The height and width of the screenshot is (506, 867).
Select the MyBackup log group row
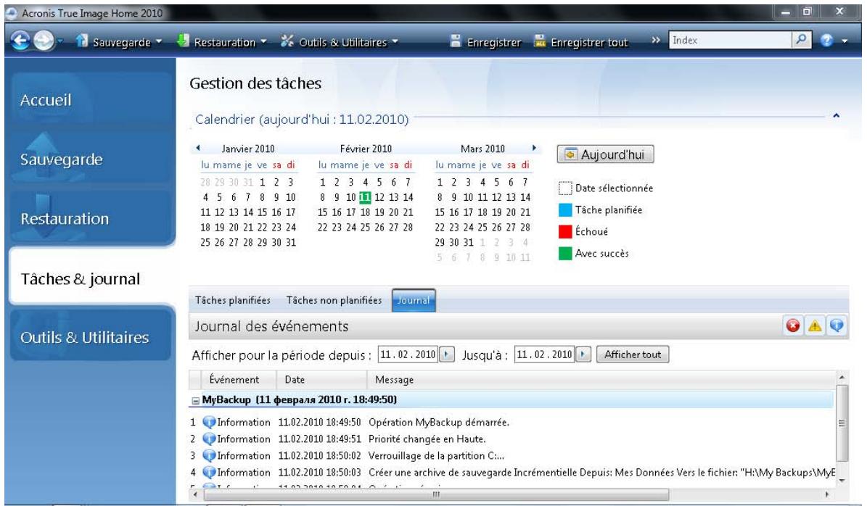tap(511, 399)
